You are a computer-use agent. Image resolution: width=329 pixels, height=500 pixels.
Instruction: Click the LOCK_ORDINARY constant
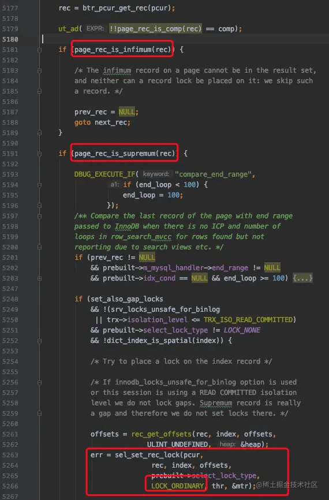(x=177, y=486)
